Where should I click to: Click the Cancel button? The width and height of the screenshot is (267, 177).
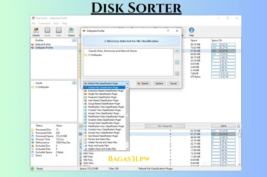point(173,83)
